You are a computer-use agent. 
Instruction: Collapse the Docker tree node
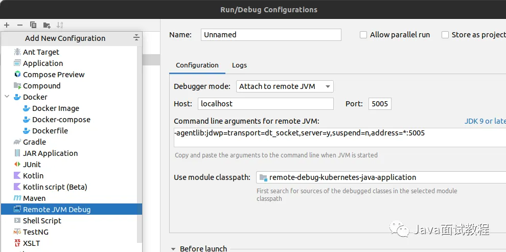point(7,97)
